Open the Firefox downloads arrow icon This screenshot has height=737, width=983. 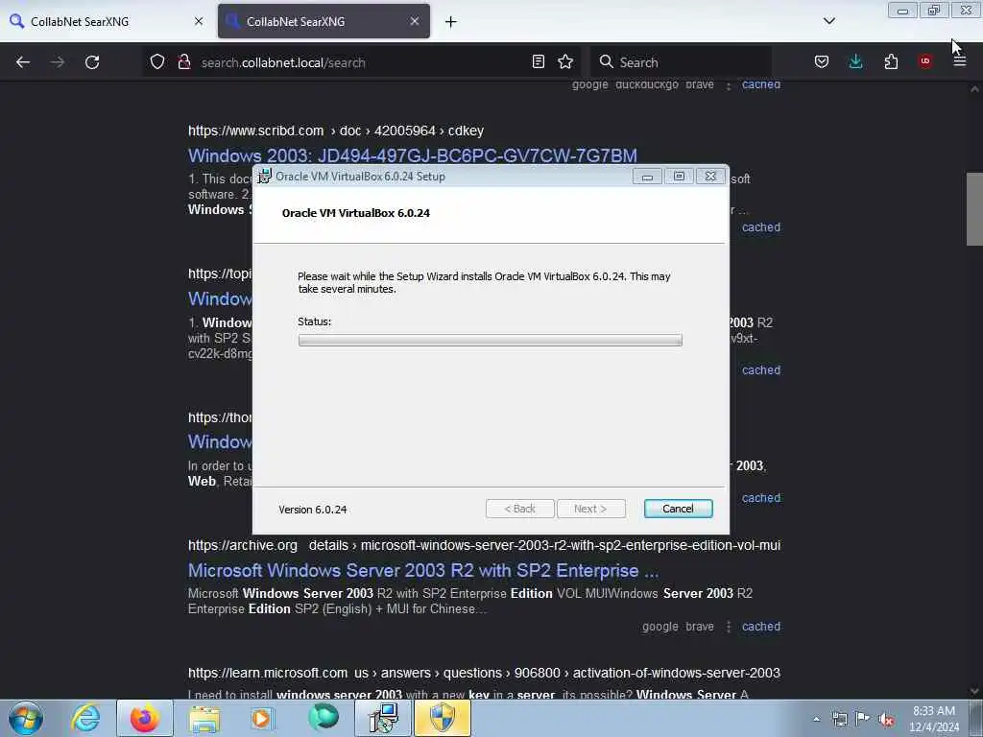pos(855,61)
